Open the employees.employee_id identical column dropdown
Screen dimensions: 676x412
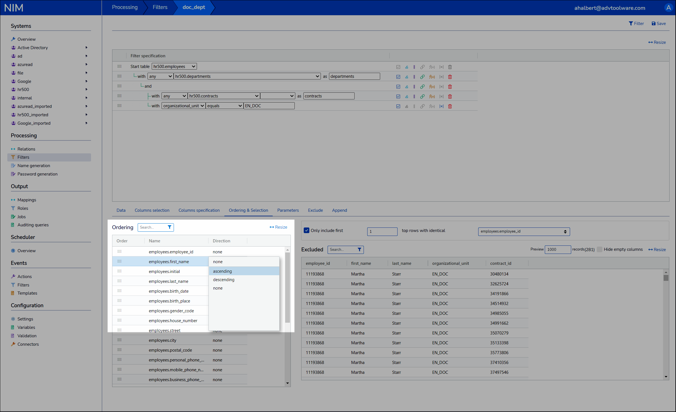point(524,231)
